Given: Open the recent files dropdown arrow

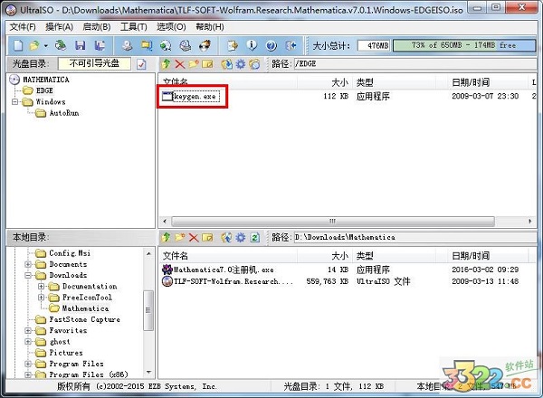Looking at the screenshot, I should click(x=46, y=46).
